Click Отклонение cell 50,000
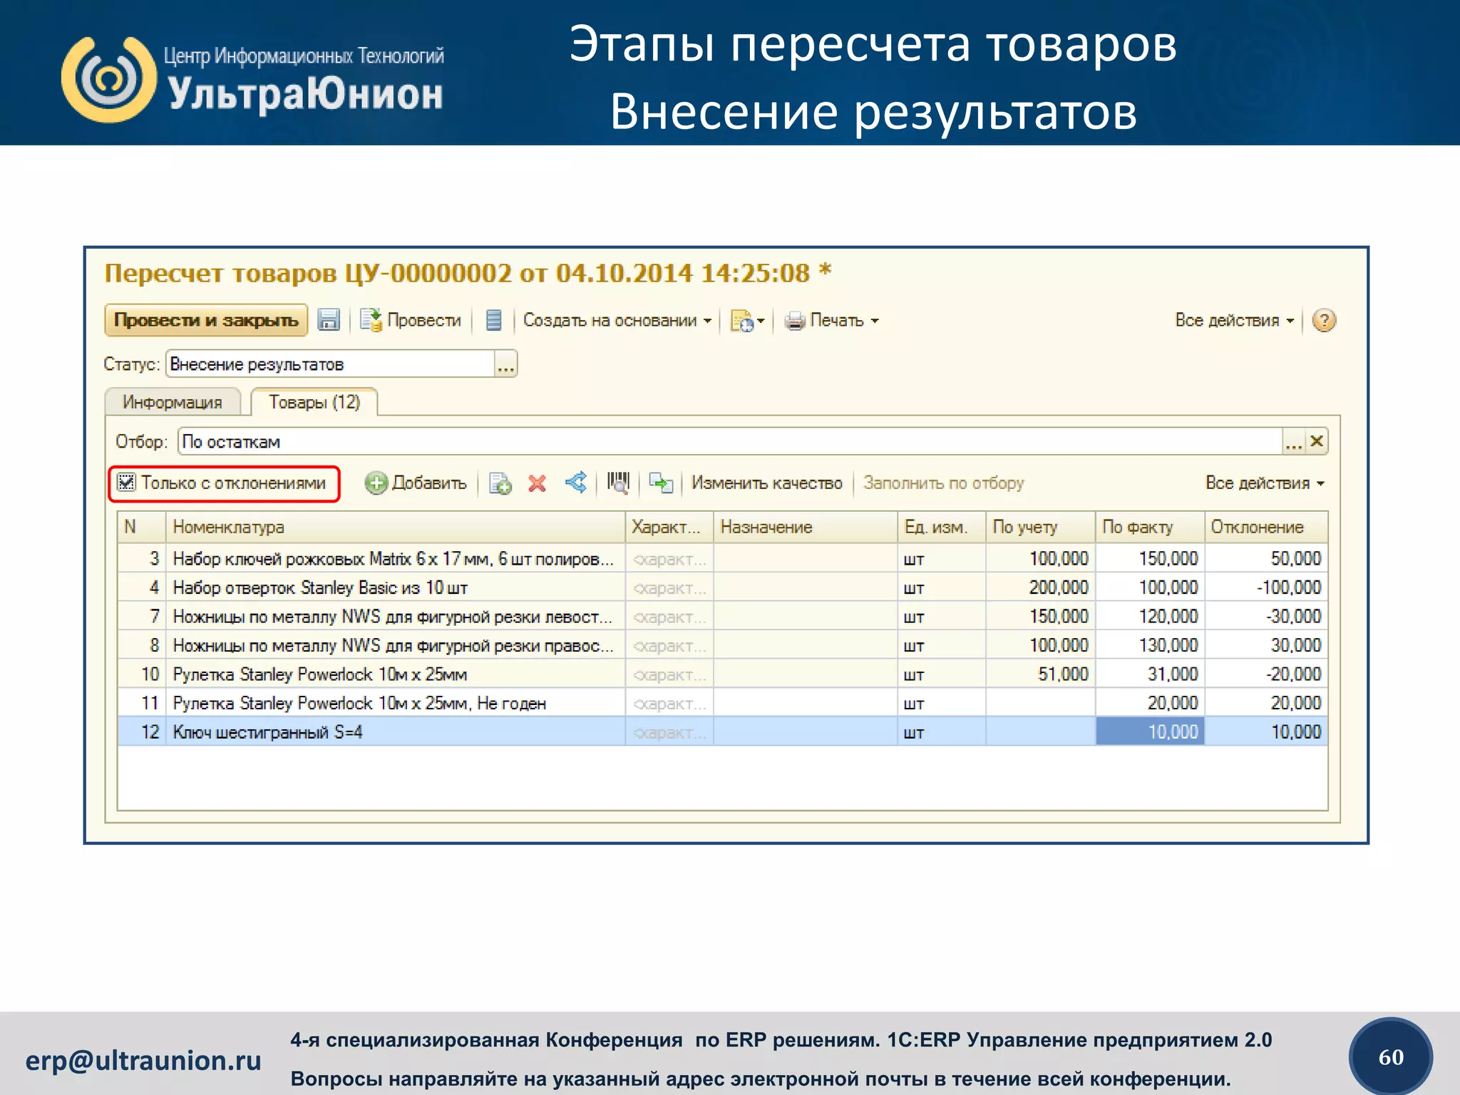Image resolution: width=1460 pixels, height=1095 pixels. pyautogui.click(x=1266, y=559)
